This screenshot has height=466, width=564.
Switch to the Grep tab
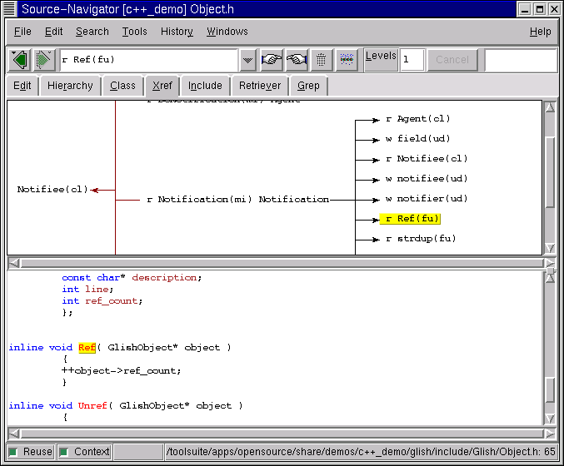pyautogui.click(x=308, y=86)
